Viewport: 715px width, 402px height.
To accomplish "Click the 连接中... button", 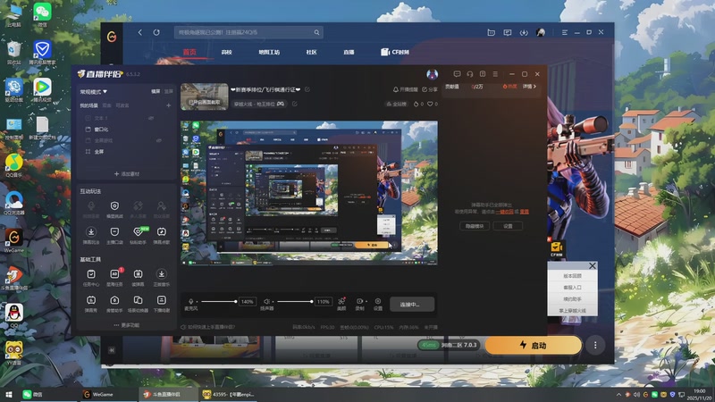I will (x=412, y=304).
